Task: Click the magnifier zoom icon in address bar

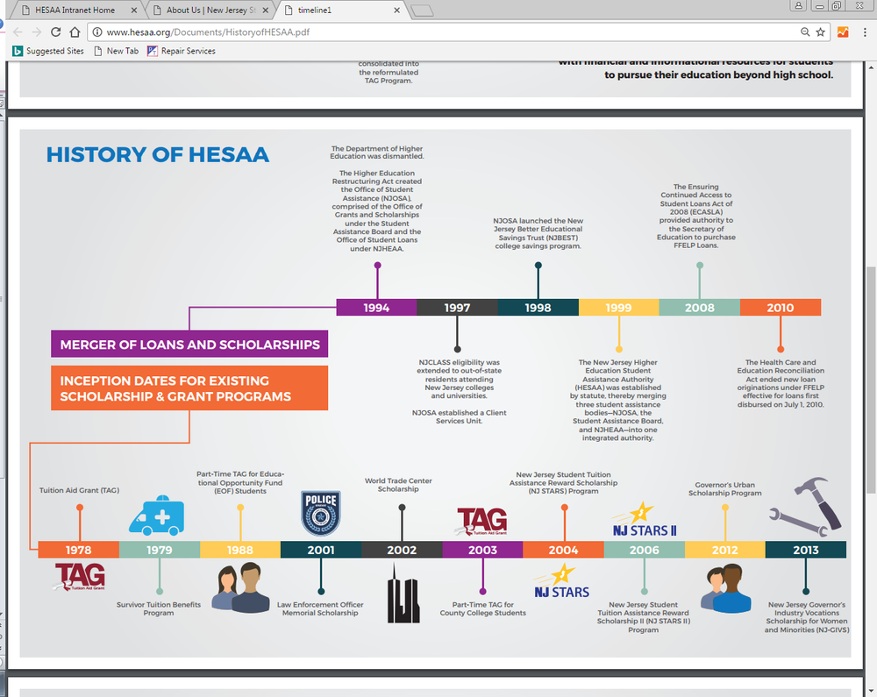Action: pyautogui.click(x=805, y=32)
